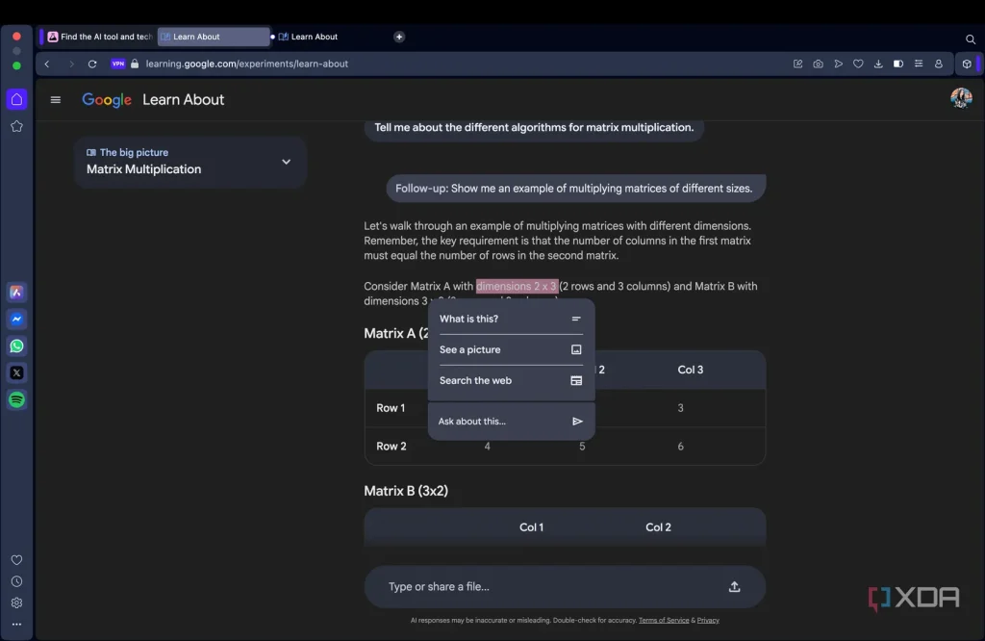Image resolution: width=985 pixels, height=641 pixels.
Task: Open the browser profile icon in the toolbar
Action: point(939,64)
